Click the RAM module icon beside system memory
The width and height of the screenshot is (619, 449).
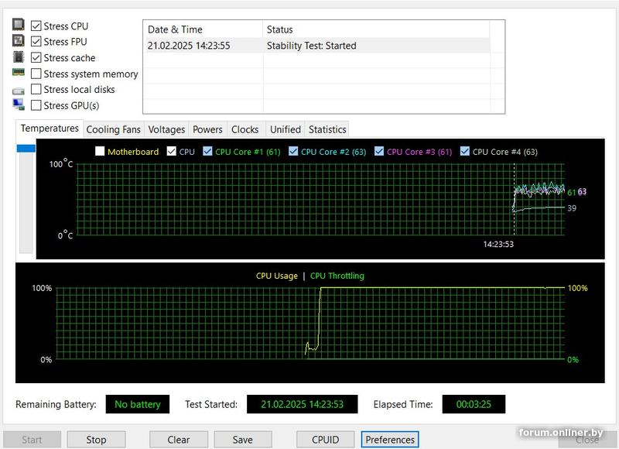(x=19, y=73)
